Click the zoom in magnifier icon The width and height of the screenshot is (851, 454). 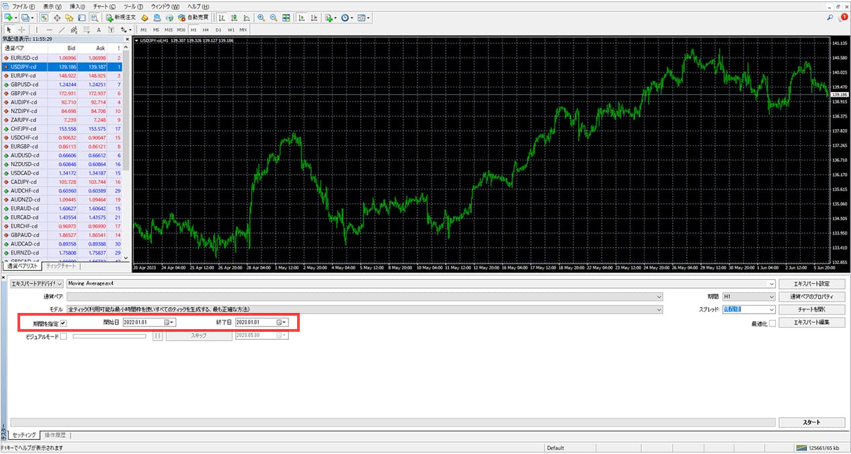click(x=261, y=17)
